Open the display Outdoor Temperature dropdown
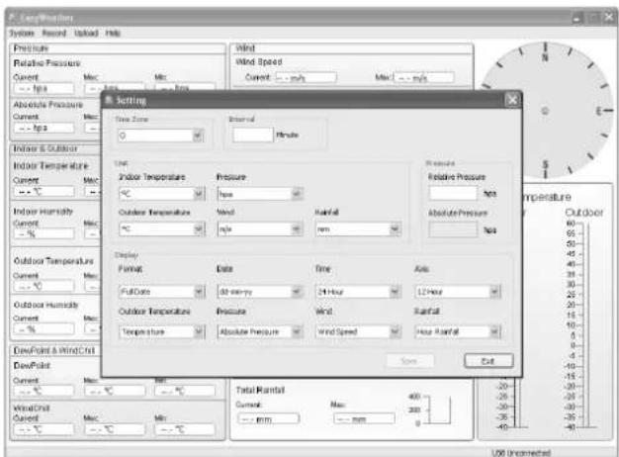This screenshot has width=619, height=457. [x=161, y=331]
